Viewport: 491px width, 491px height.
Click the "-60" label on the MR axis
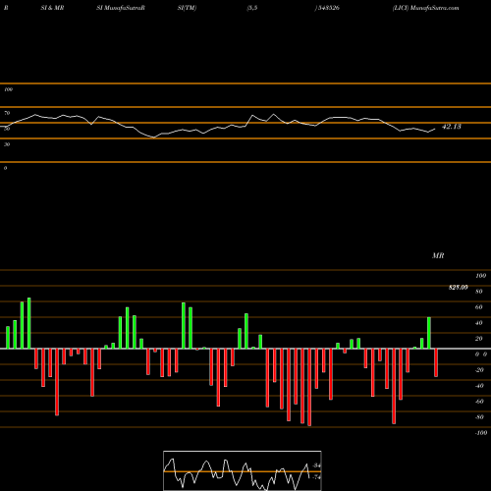tap(479, 402)
